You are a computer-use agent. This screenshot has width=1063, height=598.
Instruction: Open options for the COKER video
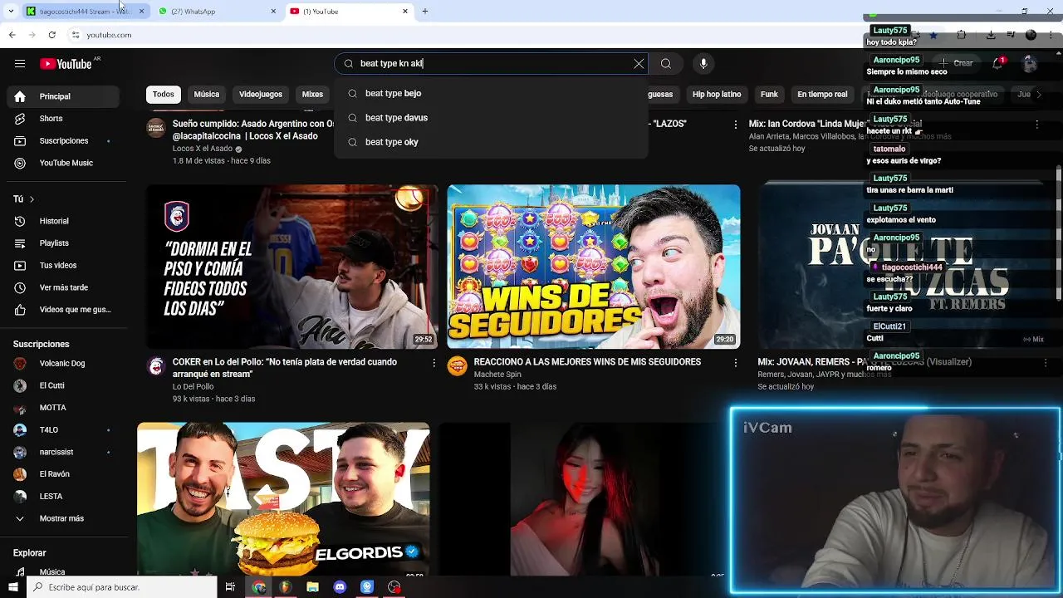pos(434,363)
